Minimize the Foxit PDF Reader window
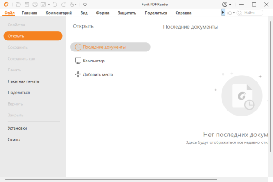This screenshot has width=273, height=182. 241,5
